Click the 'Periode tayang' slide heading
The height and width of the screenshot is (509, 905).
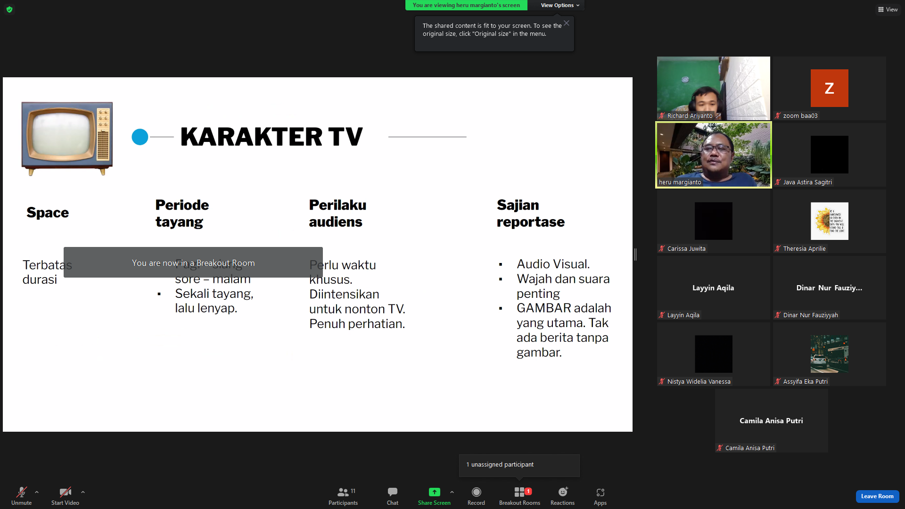click(x=182, y=213)
